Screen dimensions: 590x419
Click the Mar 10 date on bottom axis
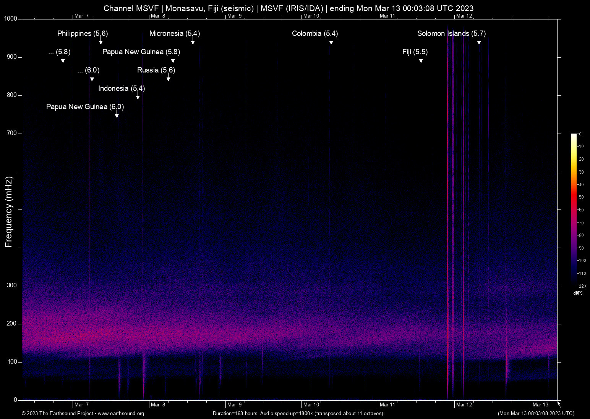[311, 404]
